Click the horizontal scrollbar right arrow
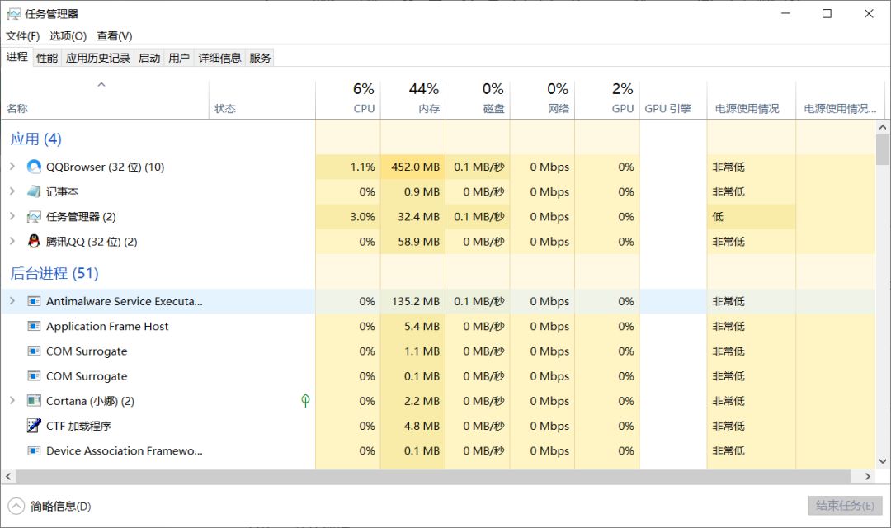 click(x=867, y=477)
